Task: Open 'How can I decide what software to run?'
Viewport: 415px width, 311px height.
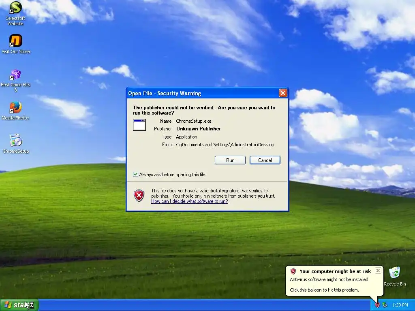Action: point(190,201)
